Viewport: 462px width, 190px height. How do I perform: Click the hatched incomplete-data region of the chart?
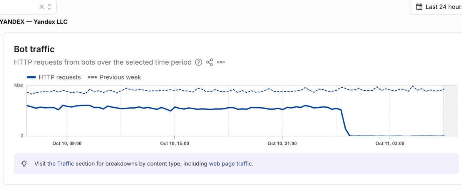pyautogui.click(x=450, y=110)
